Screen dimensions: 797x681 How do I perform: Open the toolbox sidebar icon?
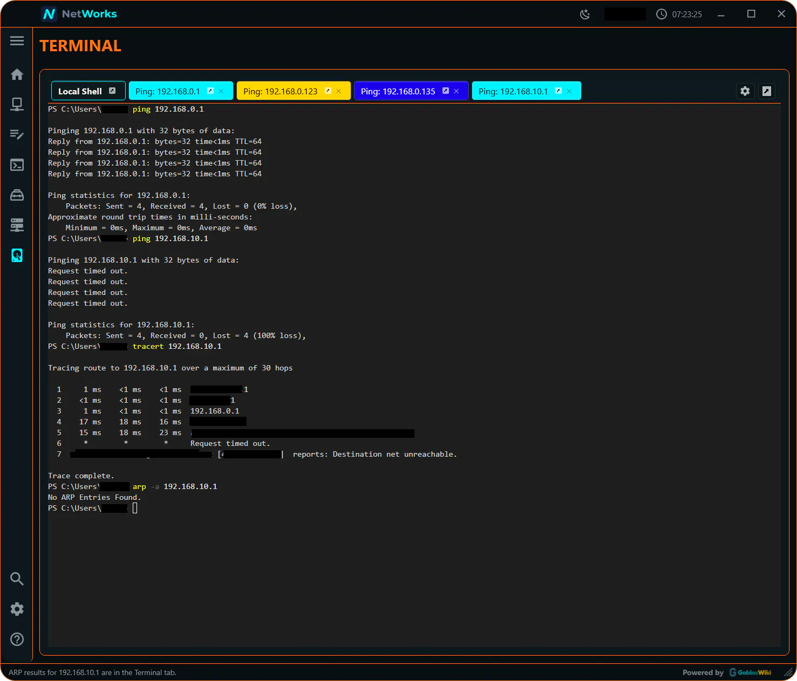(17, 195)
